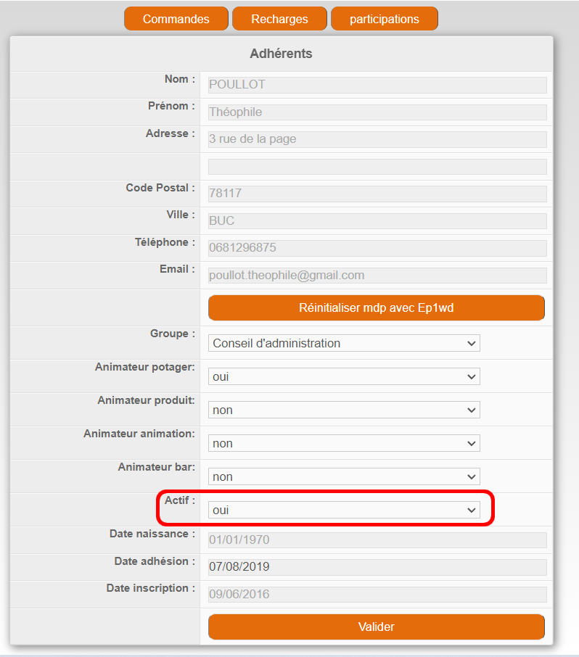Open the Animateur produit dropdown
Screen dimensions: 579x657
click(x=344, y=410)
